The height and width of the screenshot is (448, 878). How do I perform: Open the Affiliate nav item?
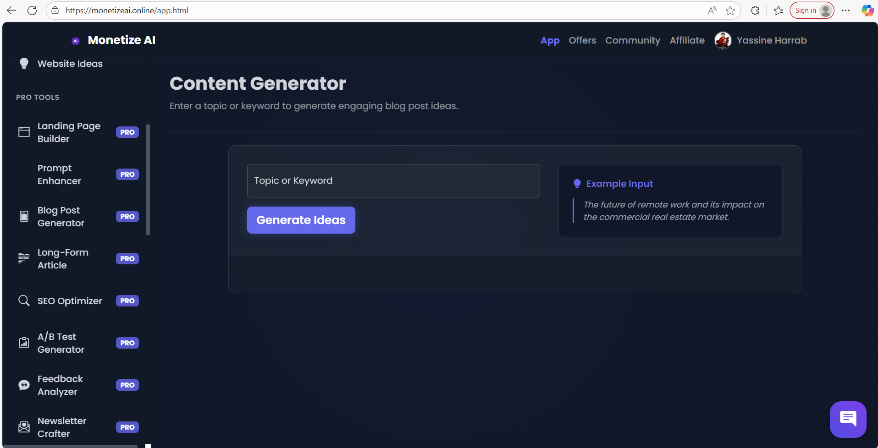(x=687, y=40)
